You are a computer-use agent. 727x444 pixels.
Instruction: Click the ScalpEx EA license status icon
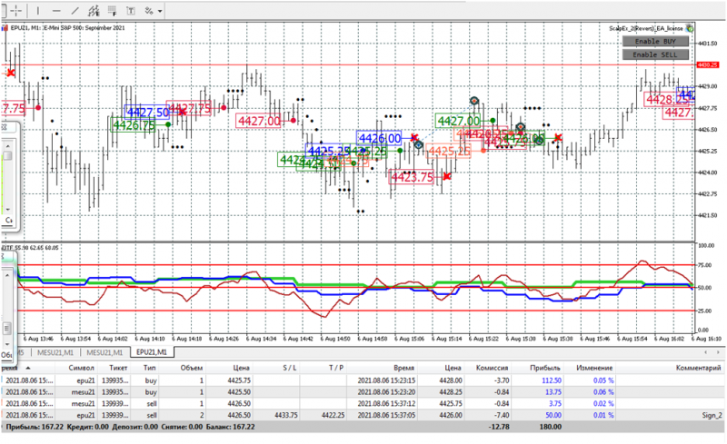tap(690, 28)
